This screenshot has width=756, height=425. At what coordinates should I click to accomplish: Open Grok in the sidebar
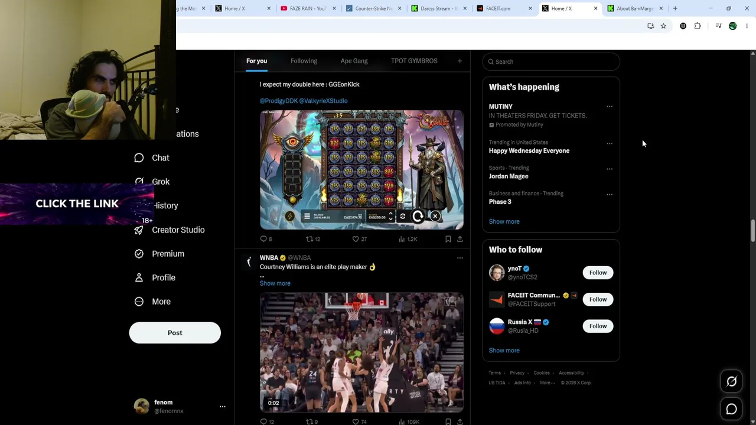(152, 182)
